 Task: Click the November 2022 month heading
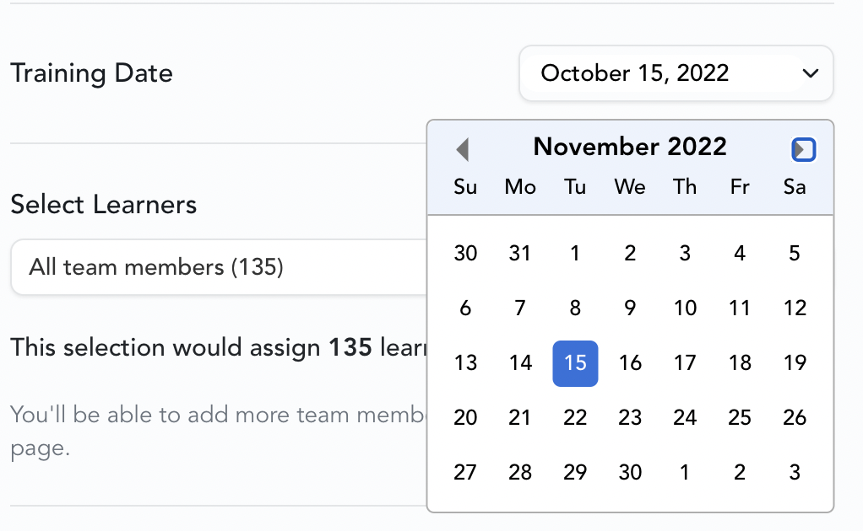click(x=630, y=147)
